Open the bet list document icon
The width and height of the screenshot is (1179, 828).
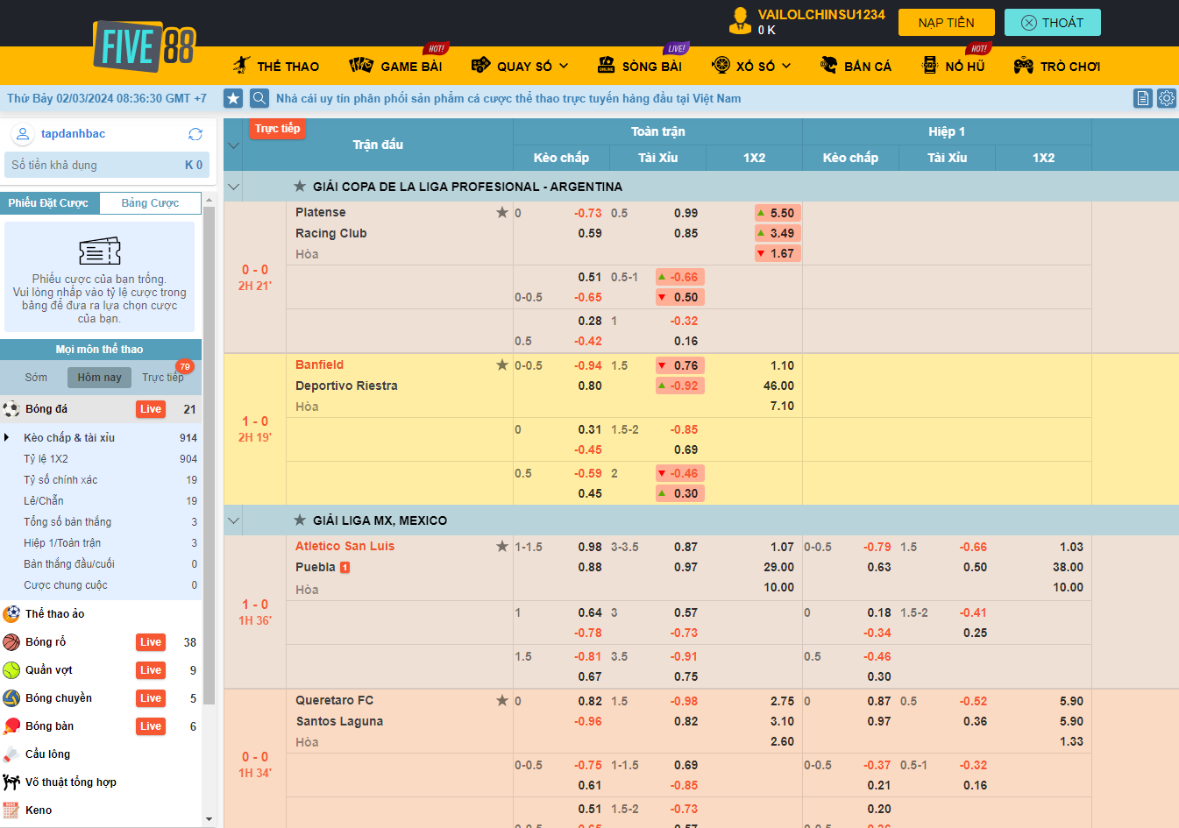coord(1143,98)
